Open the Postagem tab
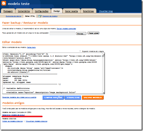Screen dimensions: 143x131 [x=8, y=11]
